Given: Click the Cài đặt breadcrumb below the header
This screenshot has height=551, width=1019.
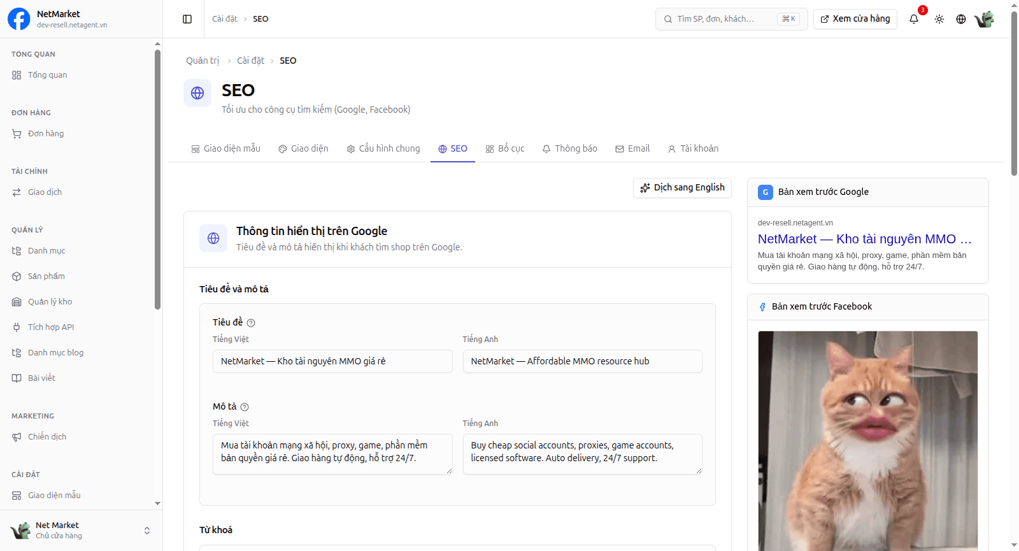Looking at the screenshot, I should (250, 61).
